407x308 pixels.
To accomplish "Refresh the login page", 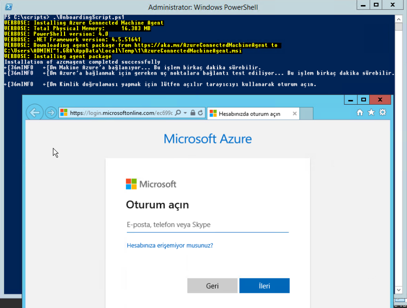I will point(201,113).
